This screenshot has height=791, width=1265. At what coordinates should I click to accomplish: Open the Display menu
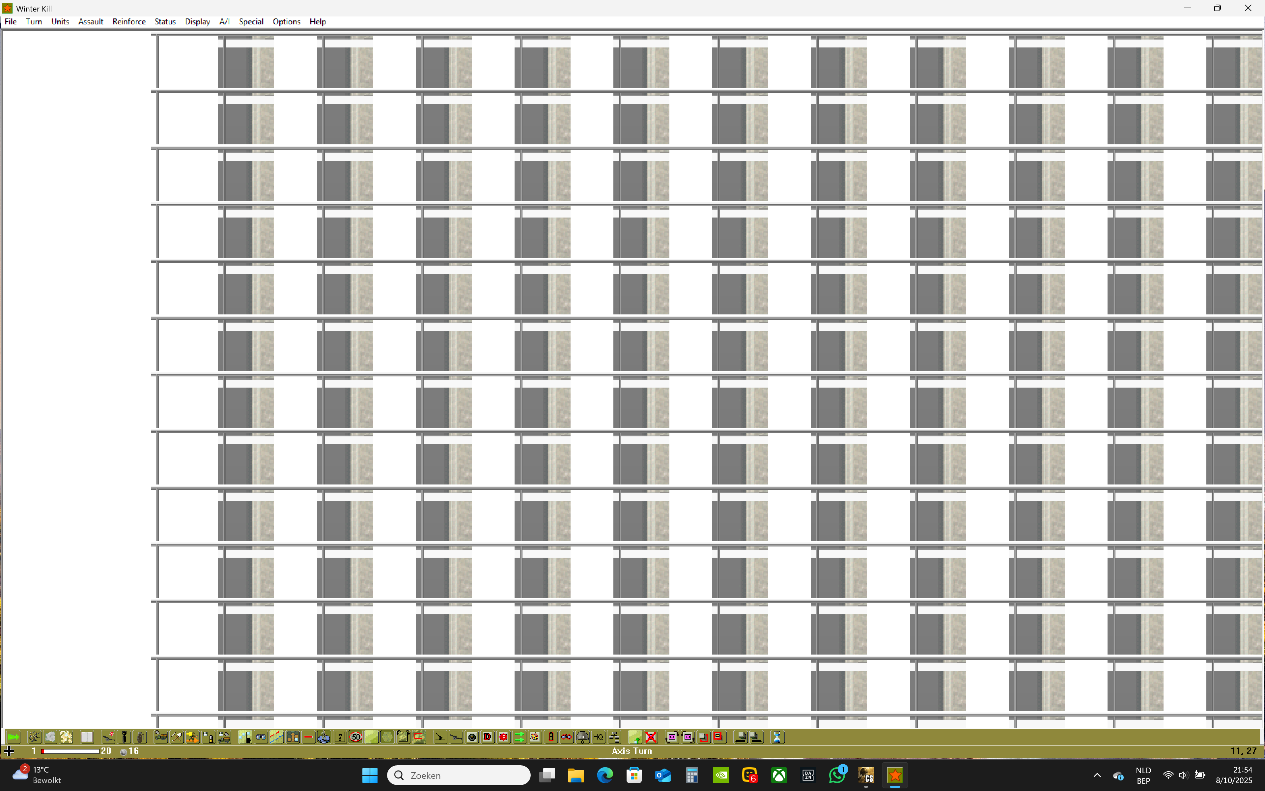(x=197, y=21)
